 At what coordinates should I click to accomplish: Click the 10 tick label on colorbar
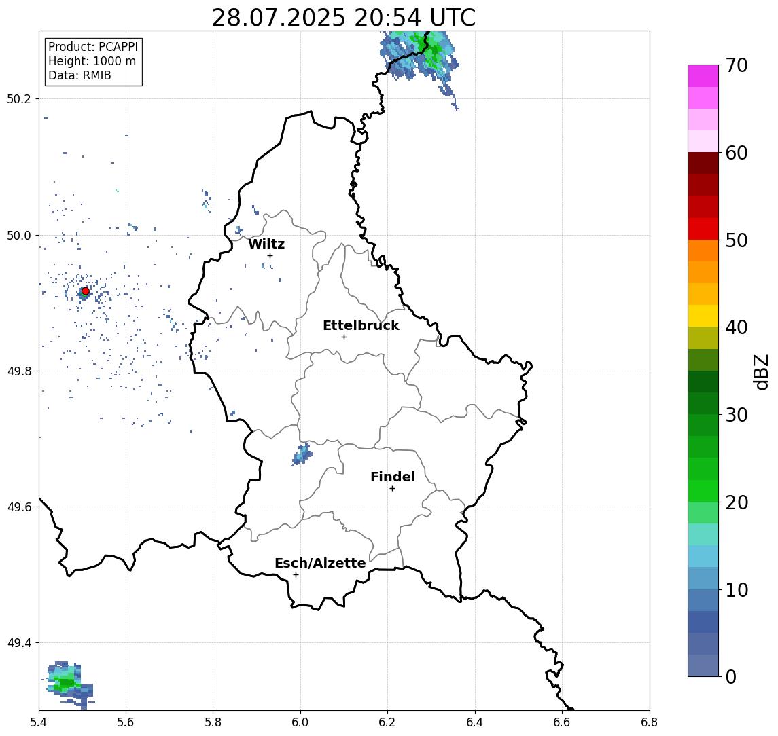pyautogui.click(x=737, y=590)
